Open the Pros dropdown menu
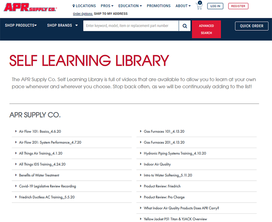This screenshot has width=272, height=222. [107, 6]
